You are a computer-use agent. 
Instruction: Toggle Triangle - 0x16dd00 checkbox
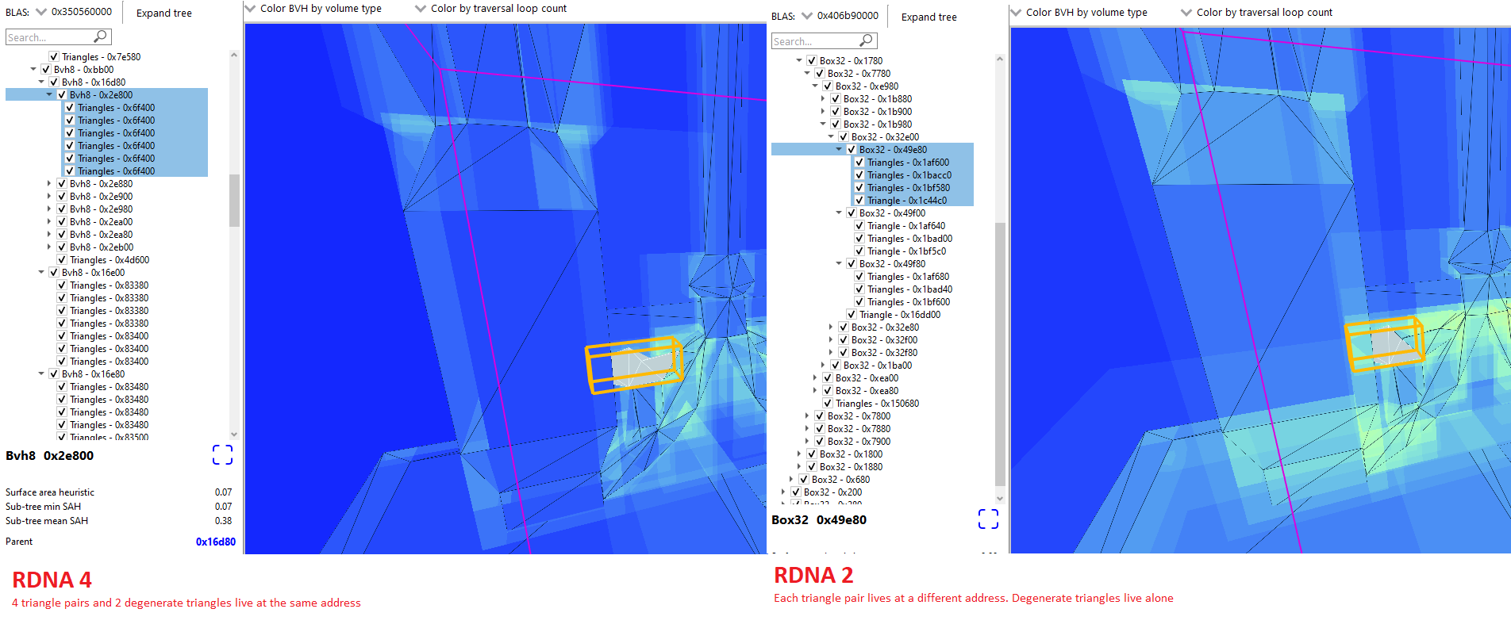click(852, 315)
